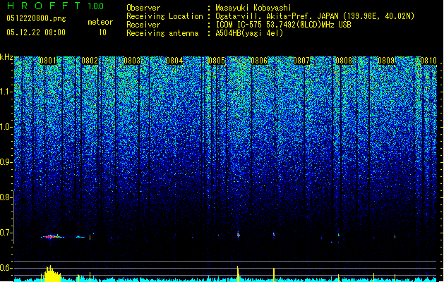
Task: Click the kHz axis unit label
Action: pyautogui.click(x=6, y=57)
